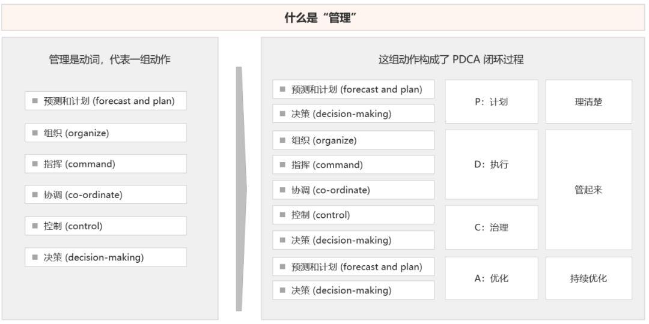This screenshot has width=649, height=324.
Task: Click the left panel's forecast and plan box
Action: pos(106,101)
